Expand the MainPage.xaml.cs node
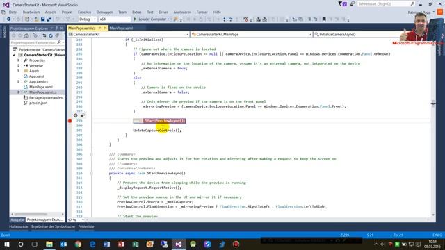 click(19, 92)
